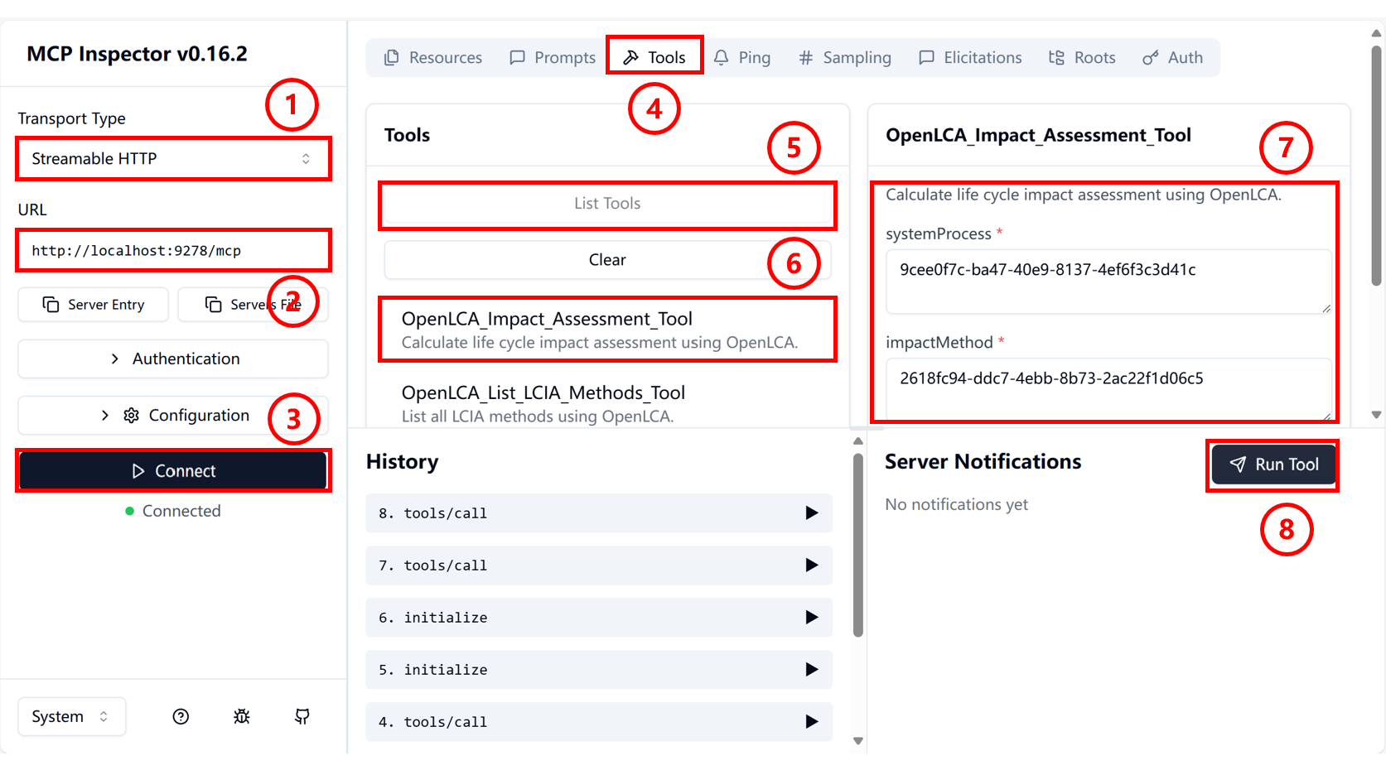Click the Configuration gear icon

pyautogui.click(x=131, y=416)
